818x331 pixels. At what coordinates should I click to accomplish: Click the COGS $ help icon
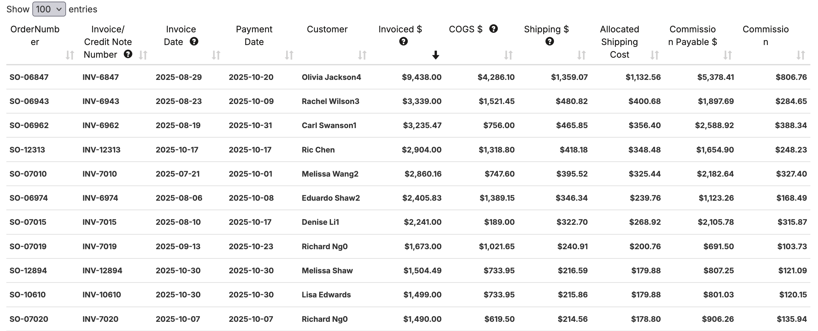(493, 29)
